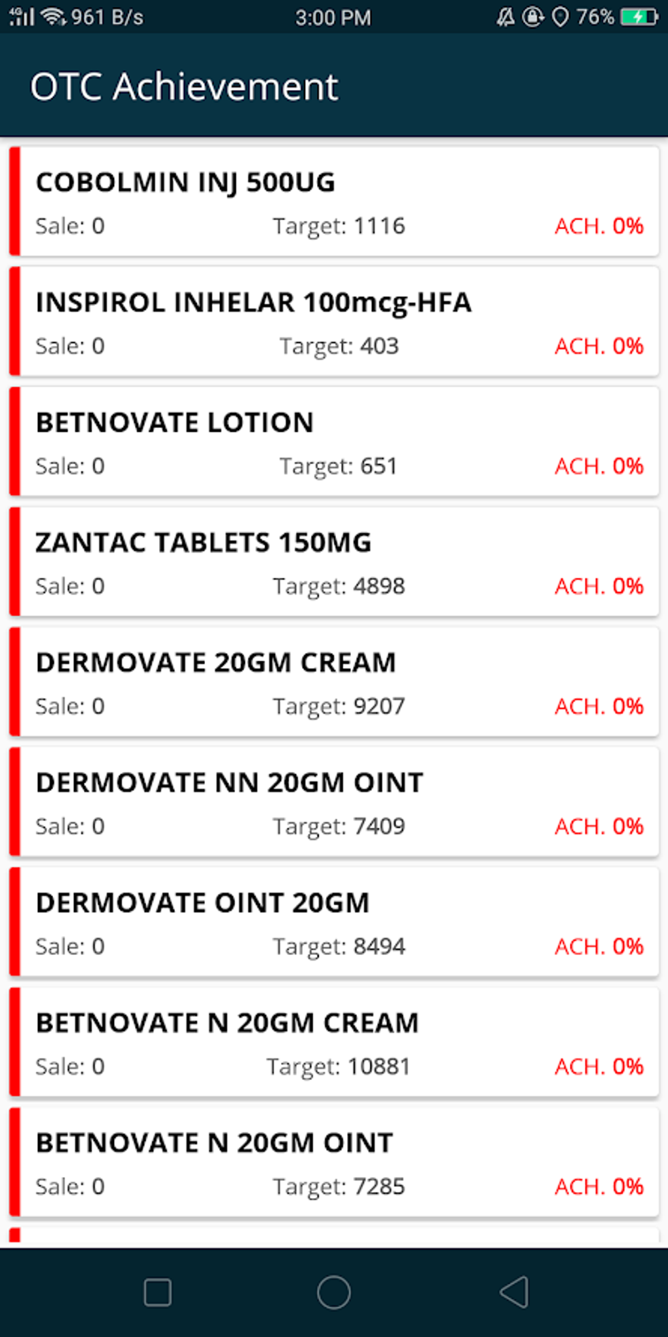
Task: Tap the Wi-Fi signal icon
Action: click(x=52, y=17)
